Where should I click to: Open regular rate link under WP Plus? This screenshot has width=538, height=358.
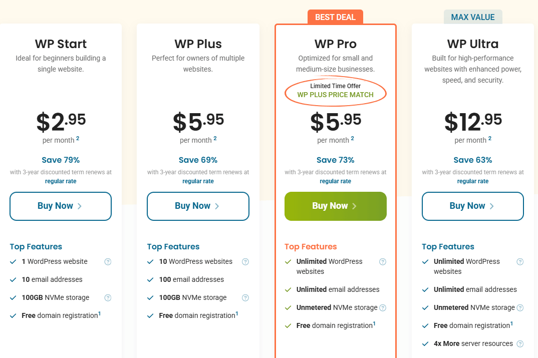tap(198, 181)
